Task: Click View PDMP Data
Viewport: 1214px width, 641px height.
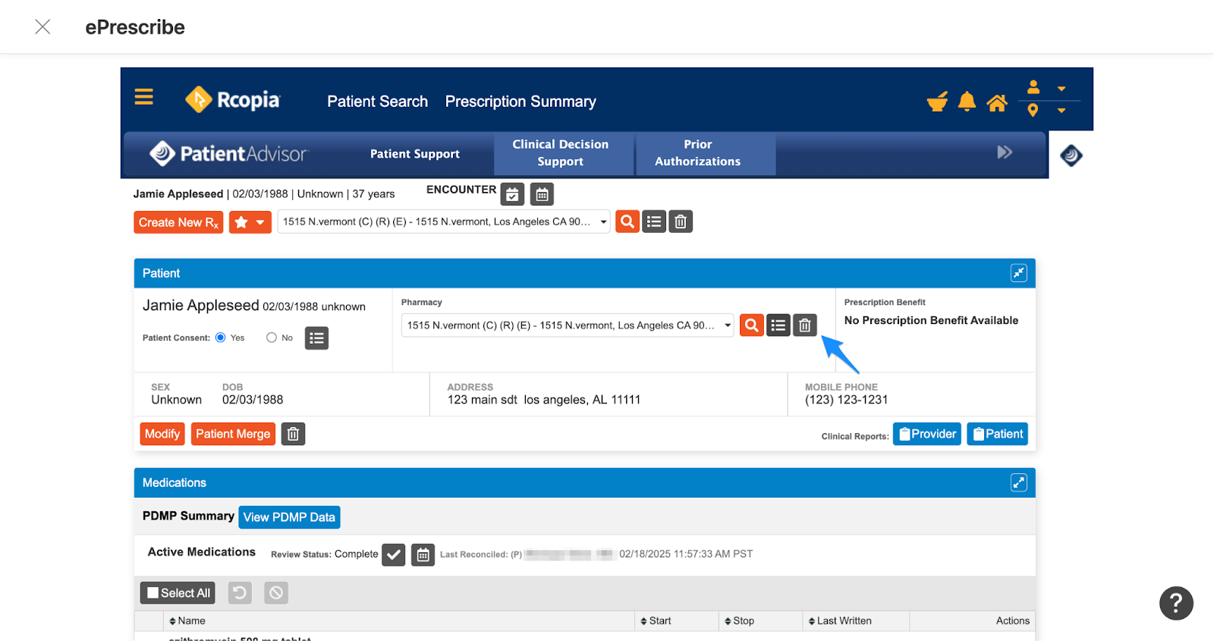Action: pyautogui.click(x=289, y=517)
